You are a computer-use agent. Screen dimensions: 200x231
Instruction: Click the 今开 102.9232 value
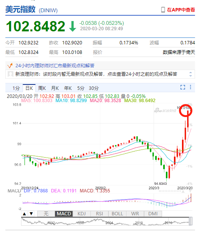click(28, 43)
